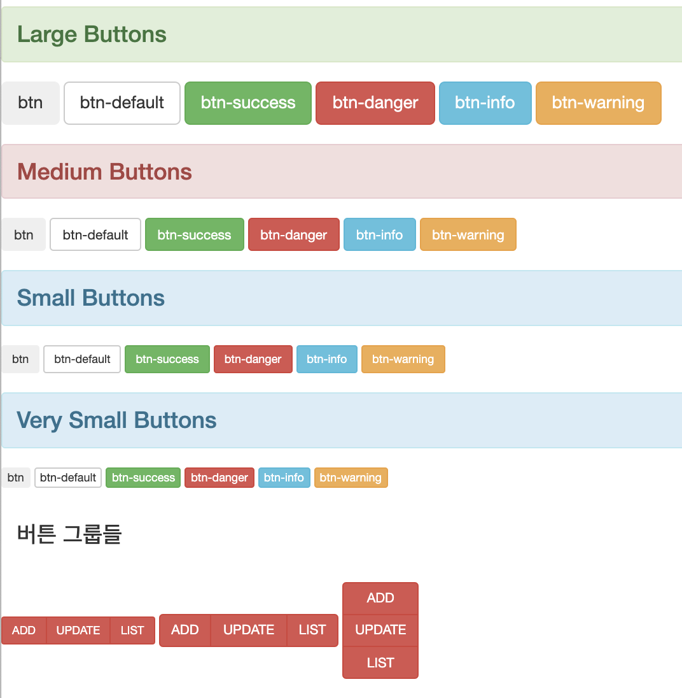Click LIST in the vertical button group

pos(380,662)
